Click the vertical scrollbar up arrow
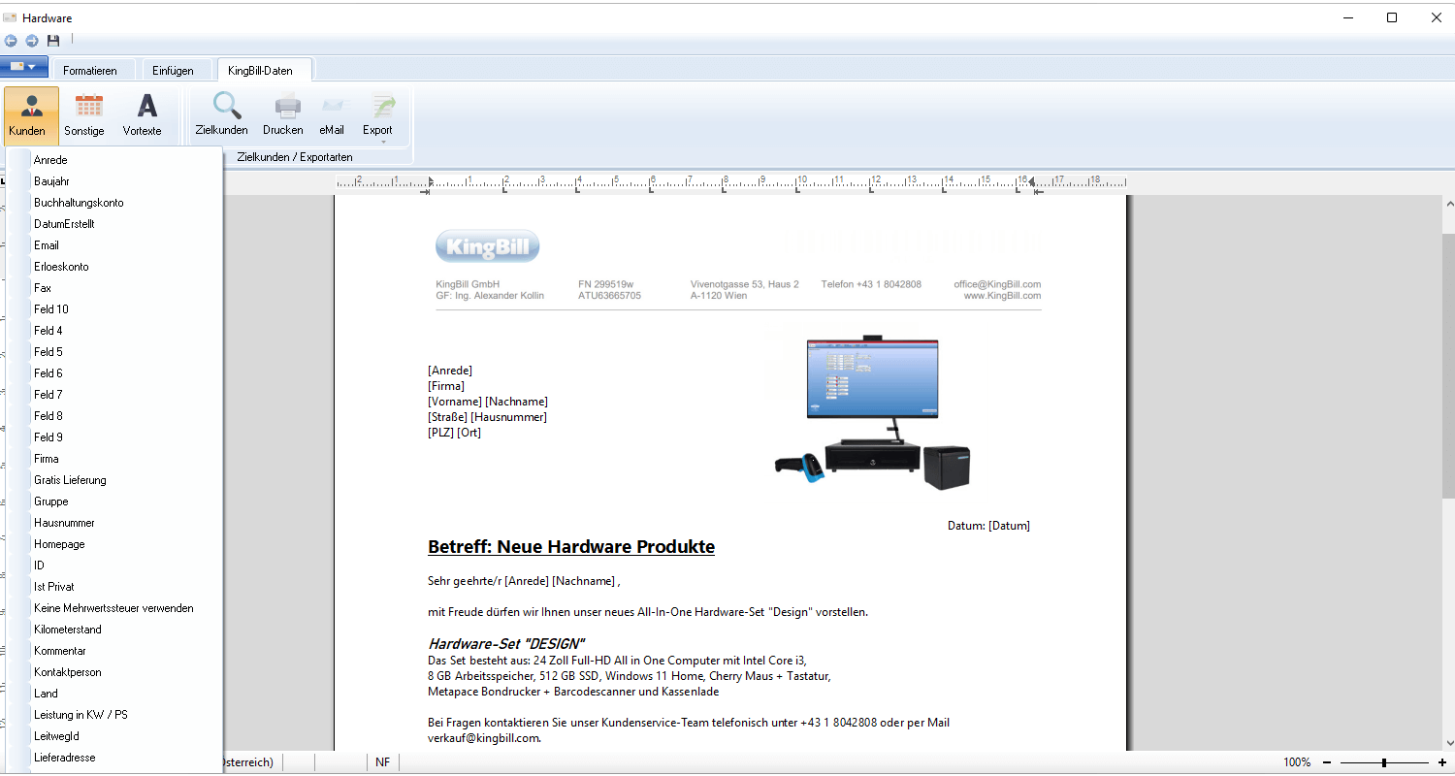The width and height of the screenshot is (1455, 776). pos(1449,205)
